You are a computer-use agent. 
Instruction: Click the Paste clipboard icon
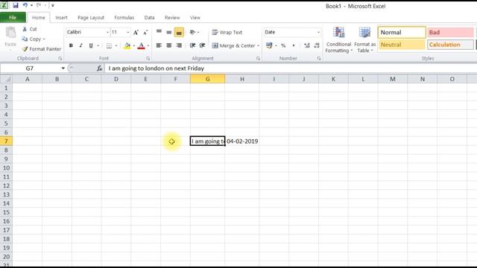point(10,33)
